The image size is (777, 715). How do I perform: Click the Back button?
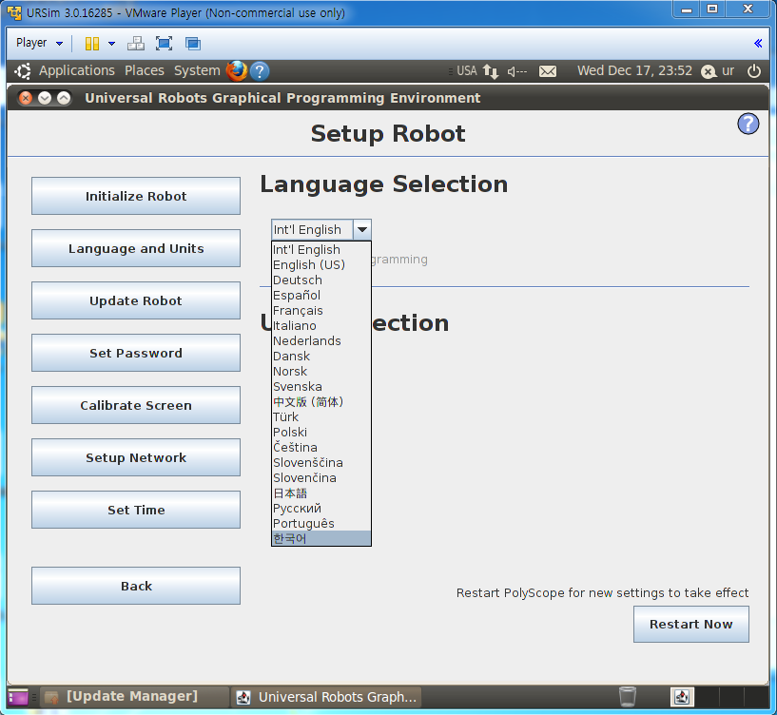click(136, 586)
